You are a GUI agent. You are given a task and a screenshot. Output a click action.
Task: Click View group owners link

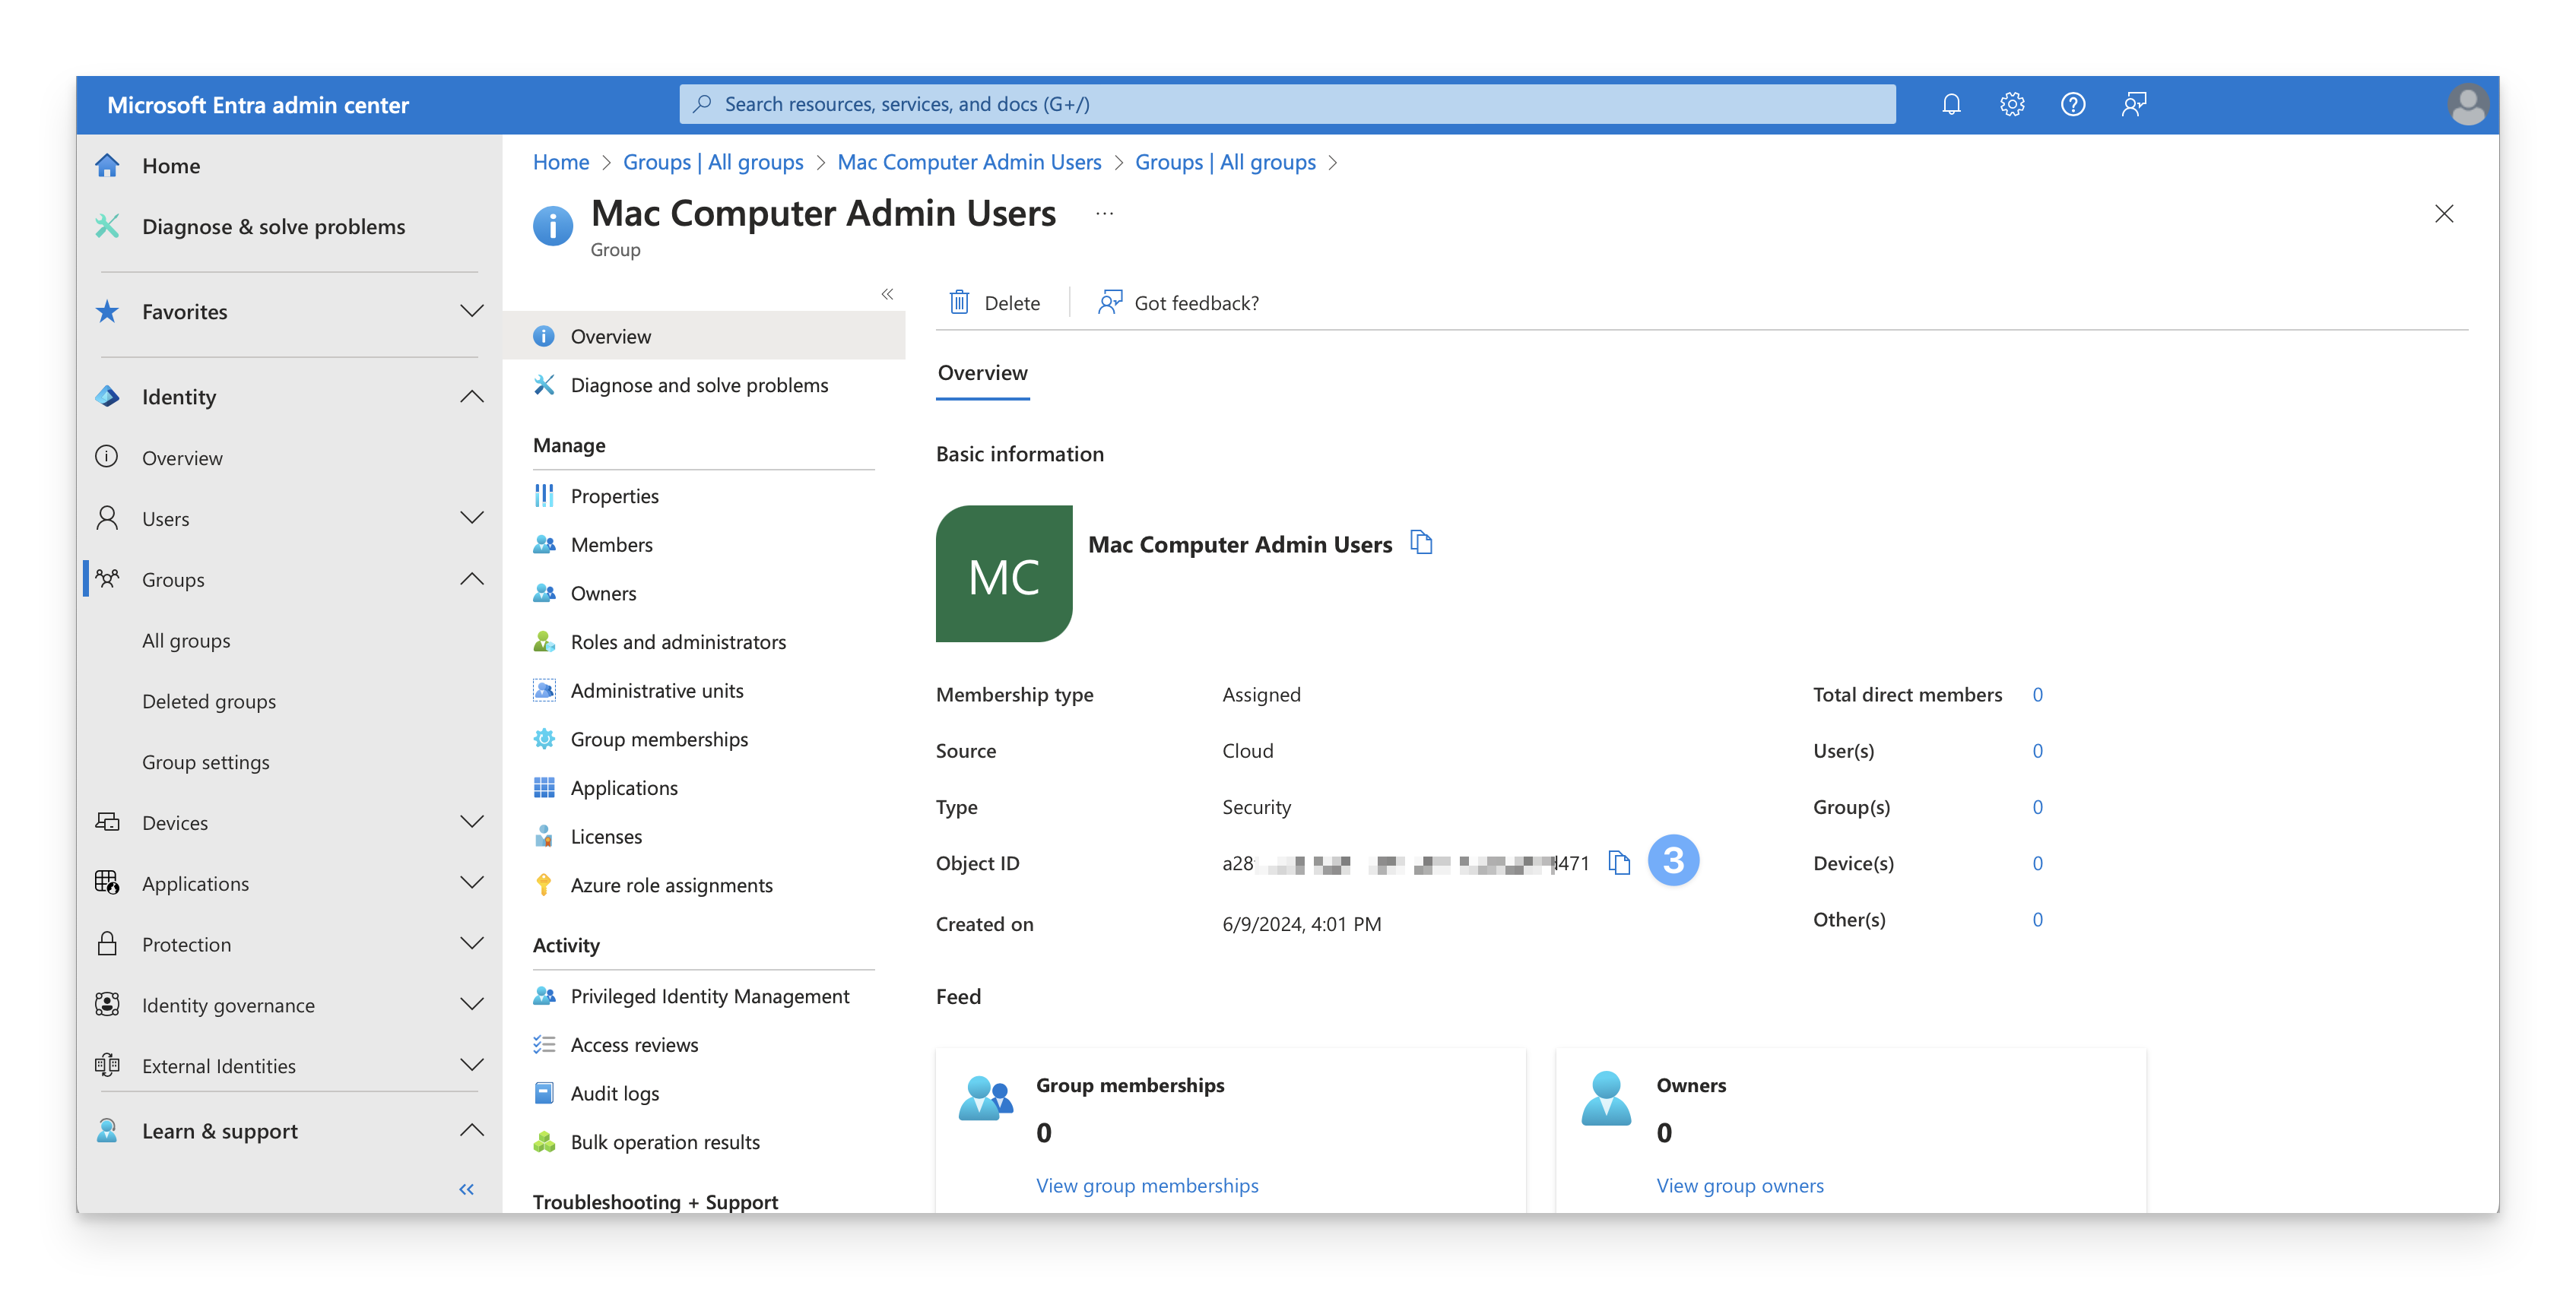click(1739, 1185)
